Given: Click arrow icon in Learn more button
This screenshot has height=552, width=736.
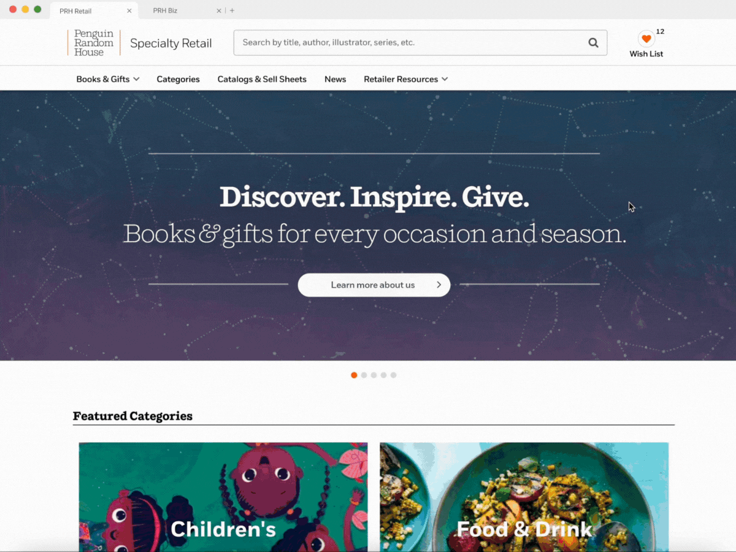Looking at the screenshot, I should pyautogui.click(x=439, y=285).
